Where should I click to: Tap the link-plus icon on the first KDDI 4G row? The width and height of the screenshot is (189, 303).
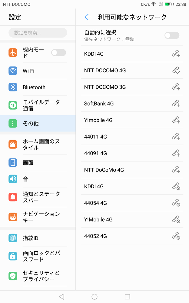(x=176, y=54)
